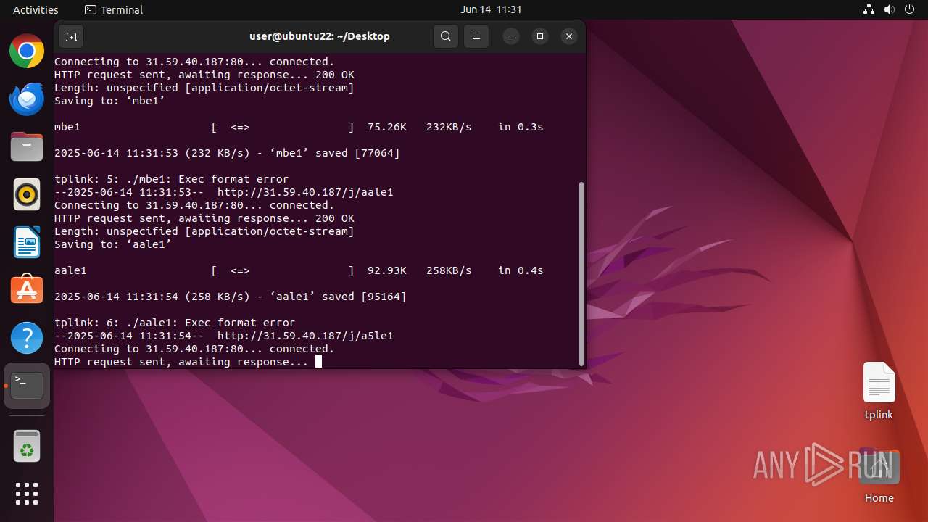The height and width of the screenshot is (522, 928).
Task: Click the terminal title user@ubuntu22: ~/Desktop
Action: click(320, 36)
